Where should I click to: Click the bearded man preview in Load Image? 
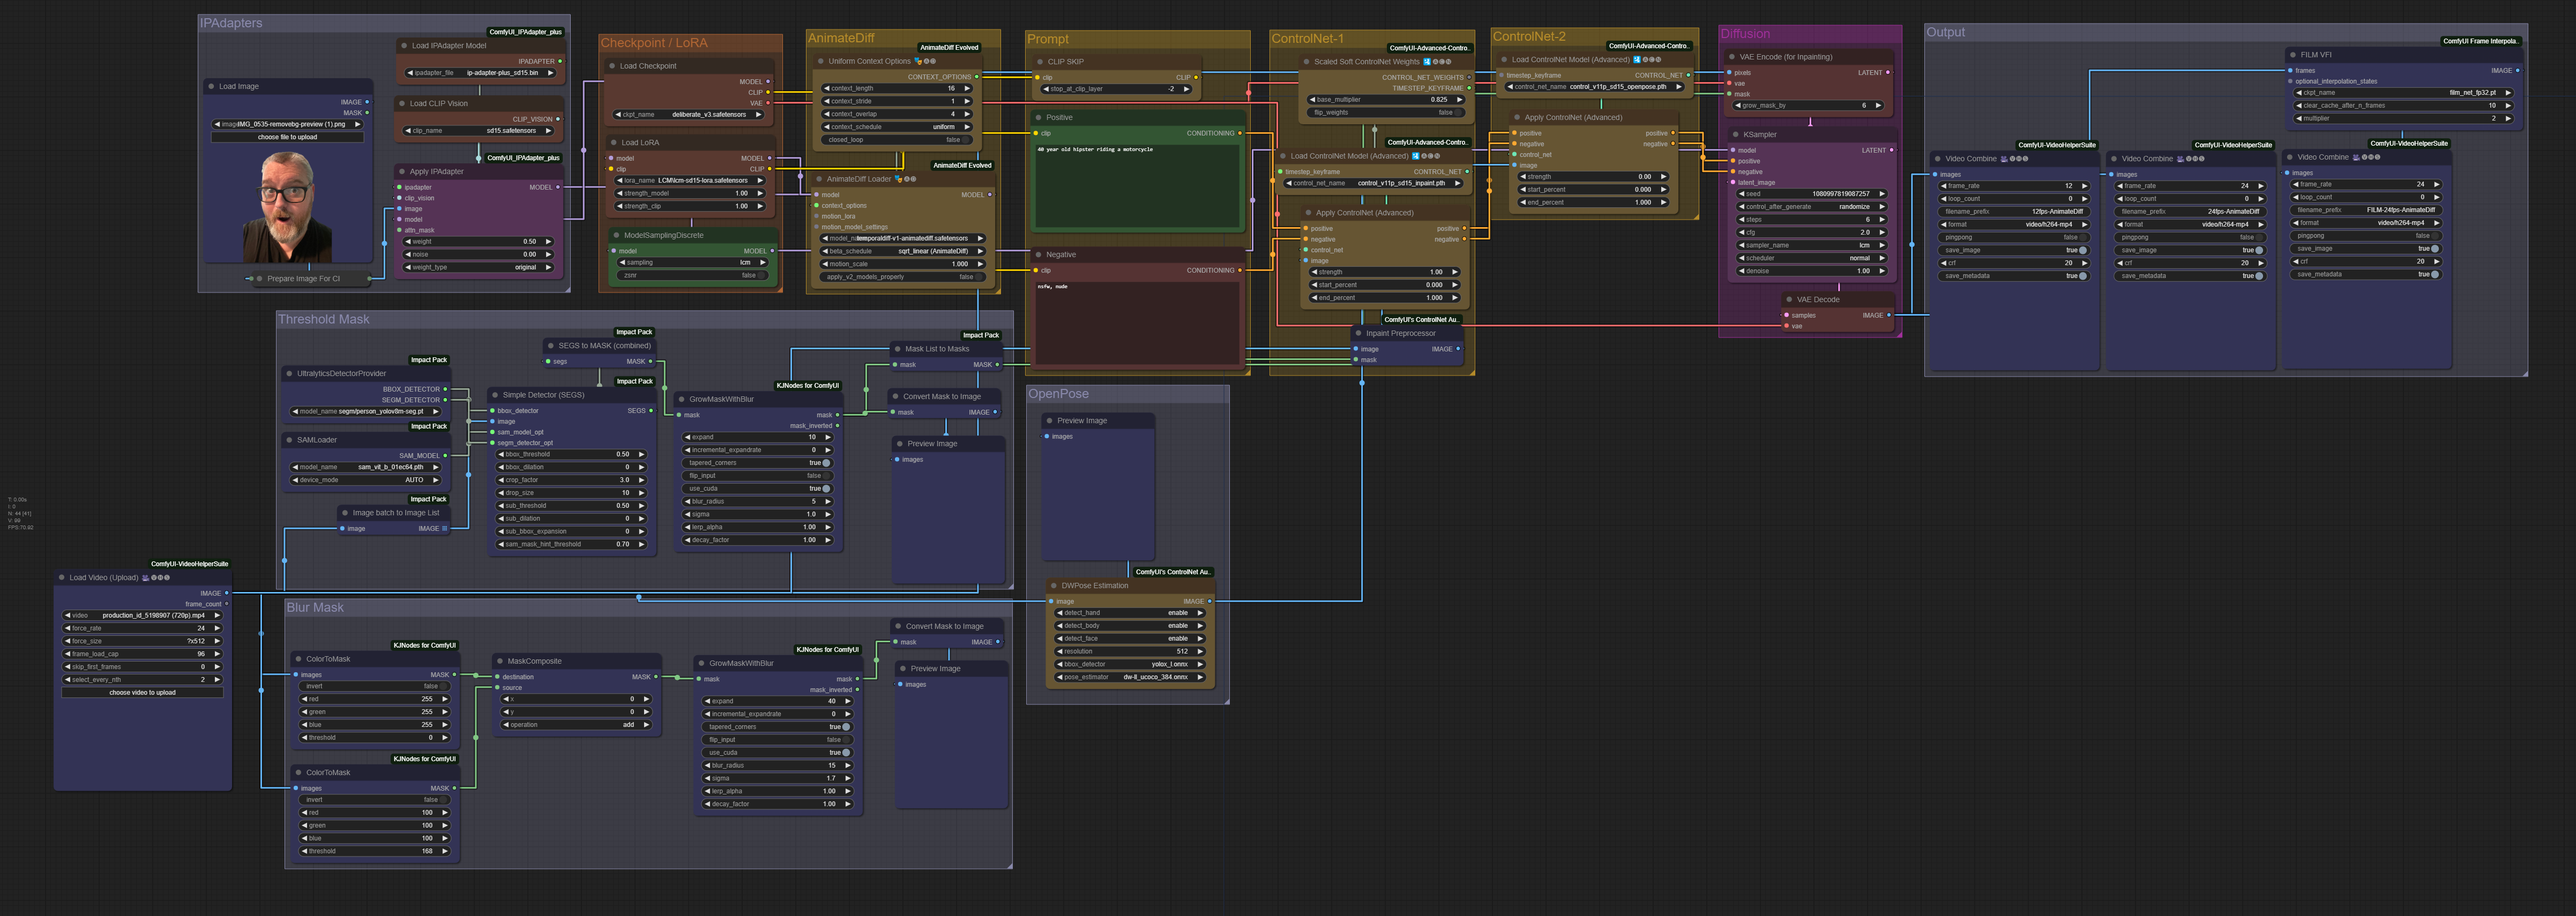(x=287, y=207)
